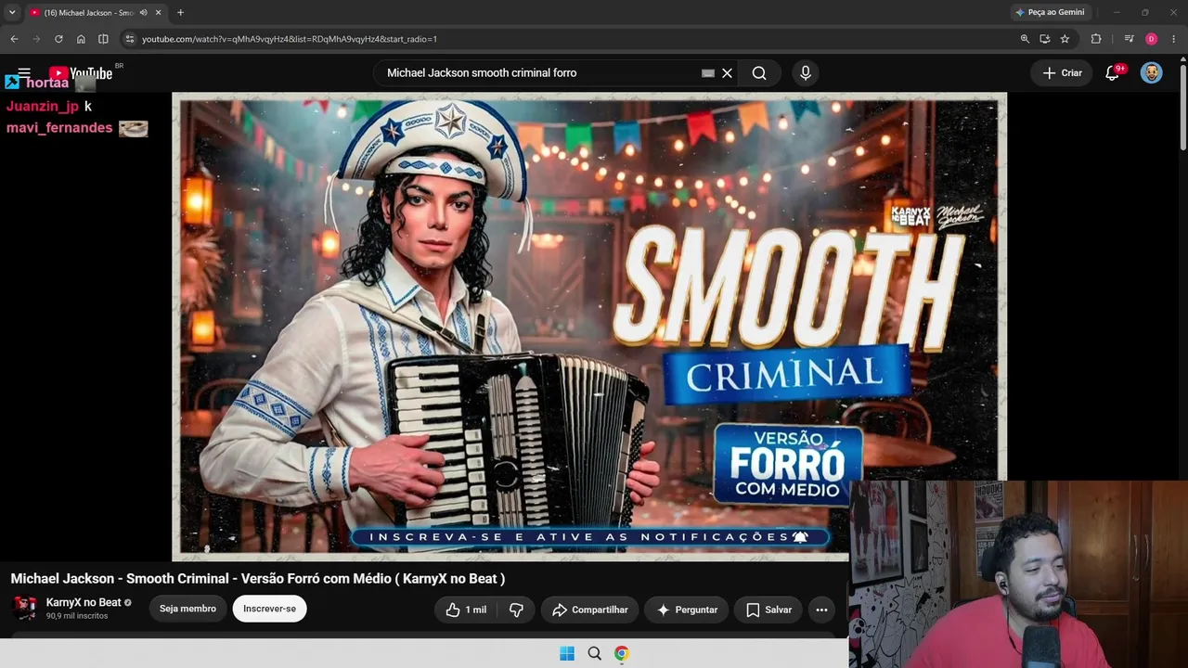Open KarnyX no Beat channel name link

(84, 602)
